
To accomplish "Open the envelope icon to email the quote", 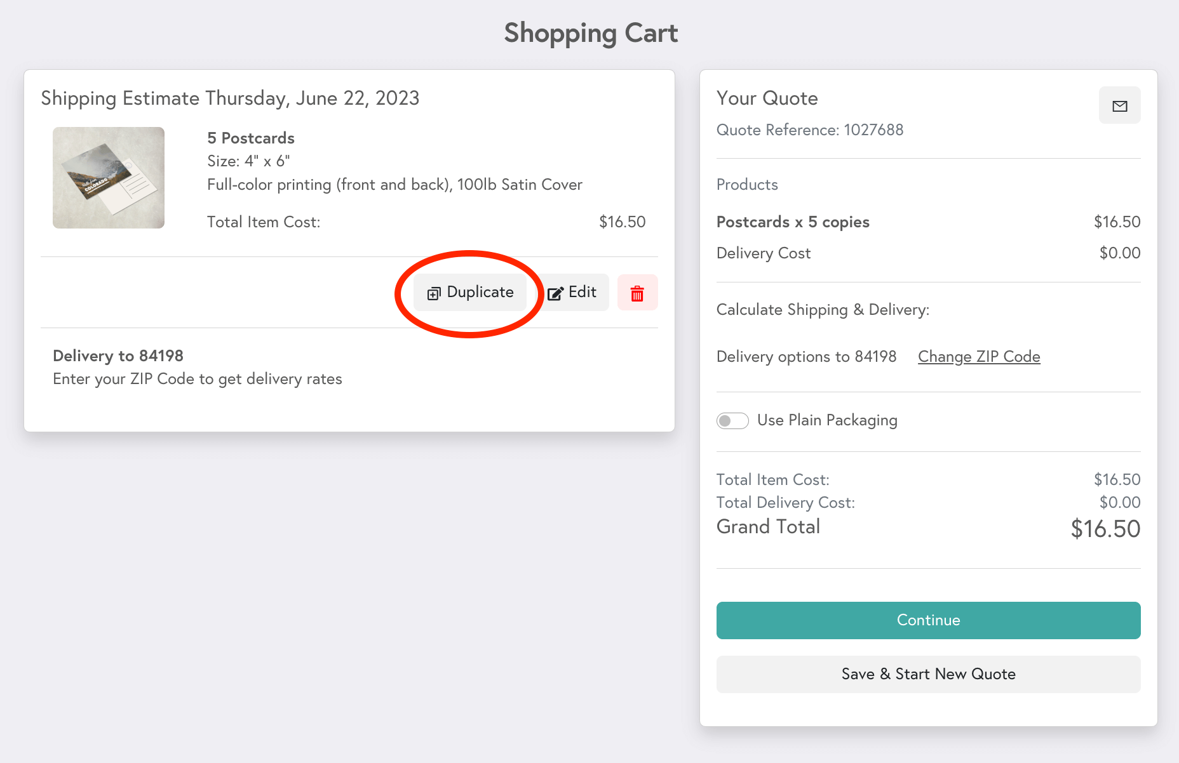I will (x=1119, y=105).
